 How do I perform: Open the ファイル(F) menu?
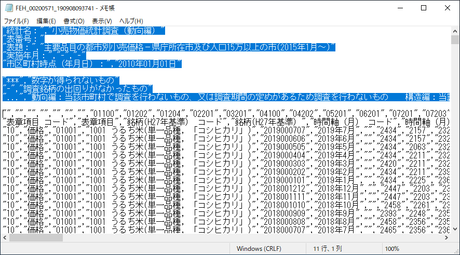pyautogui.click(x=16, y=21)
